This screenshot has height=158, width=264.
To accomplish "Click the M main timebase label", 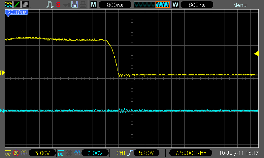I will (93, 5).
